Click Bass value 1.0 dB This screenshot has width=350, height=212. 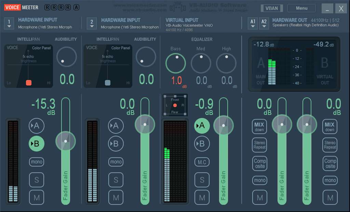tap(179, 81)
